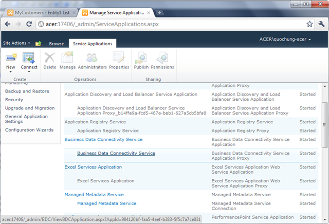Go to Backup and Restore
Viewport: 329px width, 224px height.
coord(27,91)
